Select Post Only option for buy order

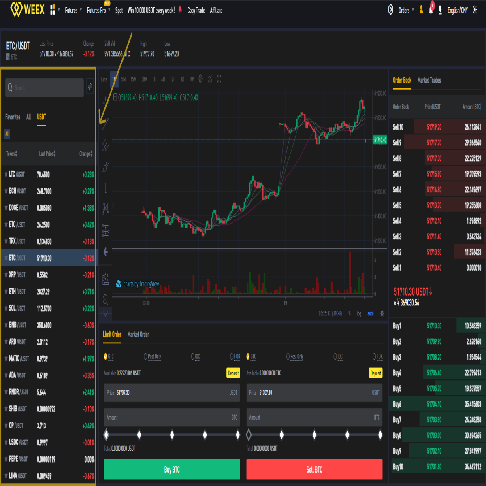152,356
